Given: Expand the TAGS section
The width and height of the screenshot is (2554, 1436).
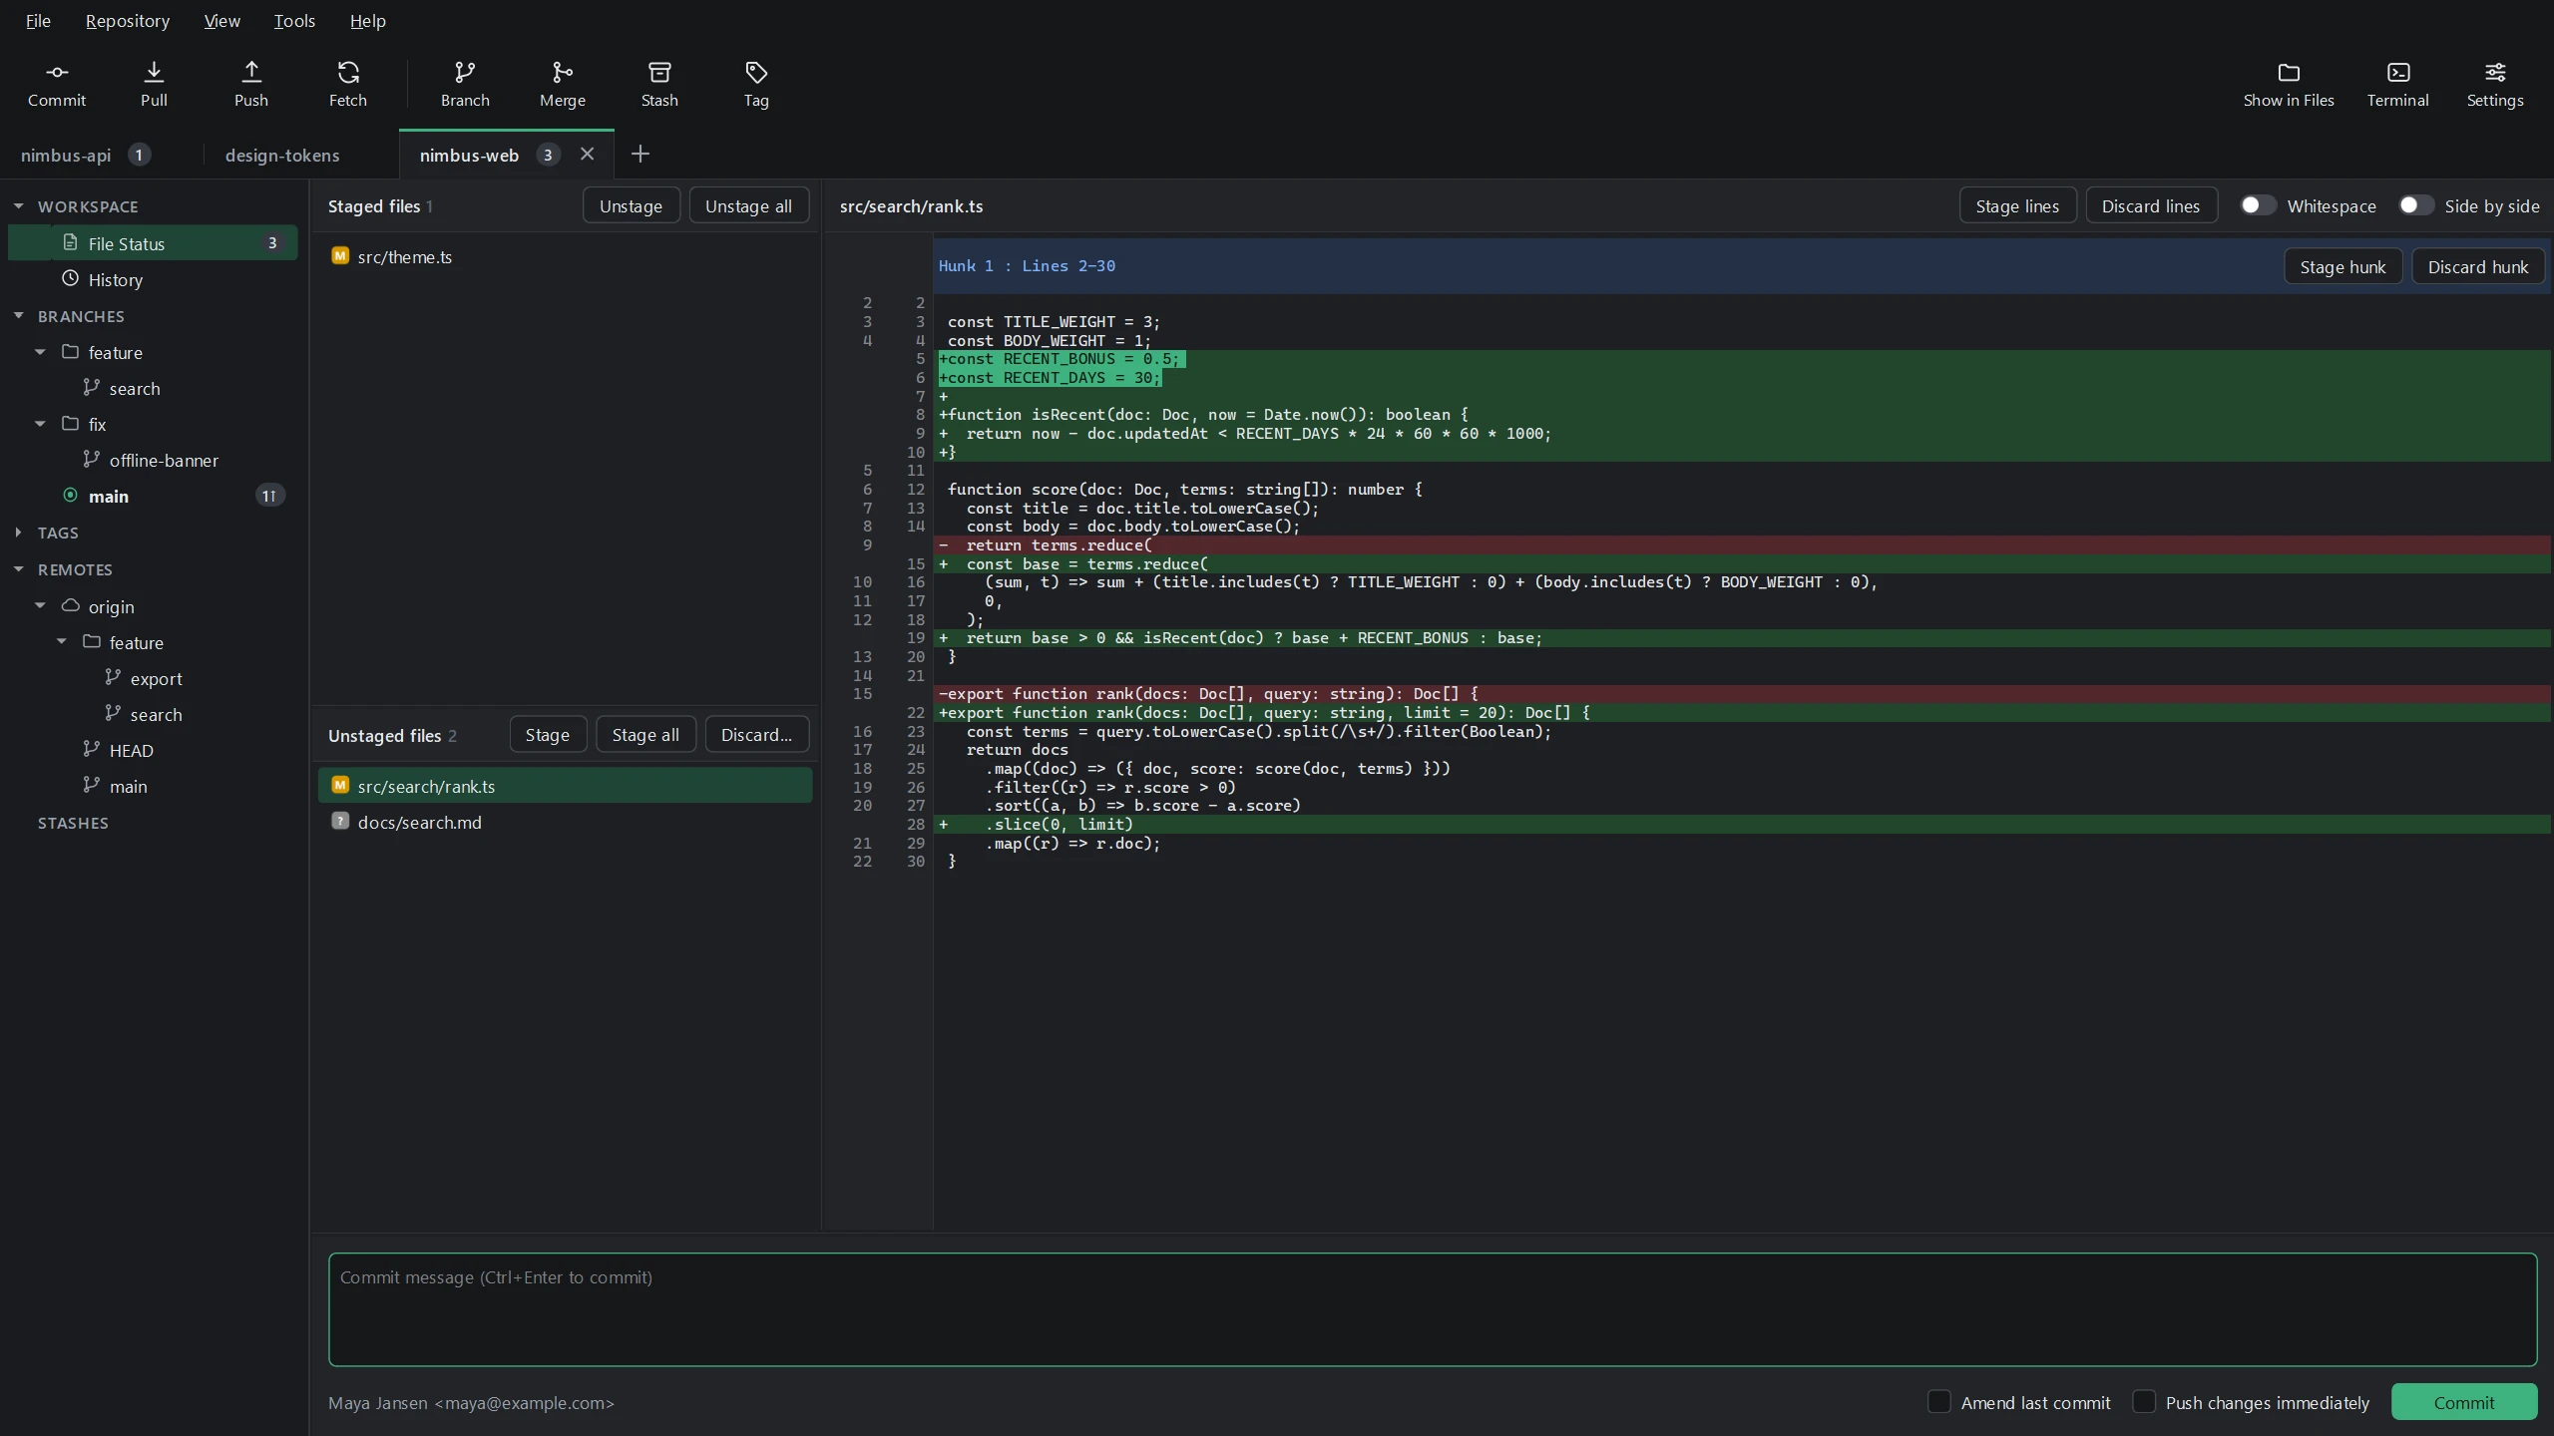Looking at the screenshot, I should pyautogui.click(x=18, y=532).
